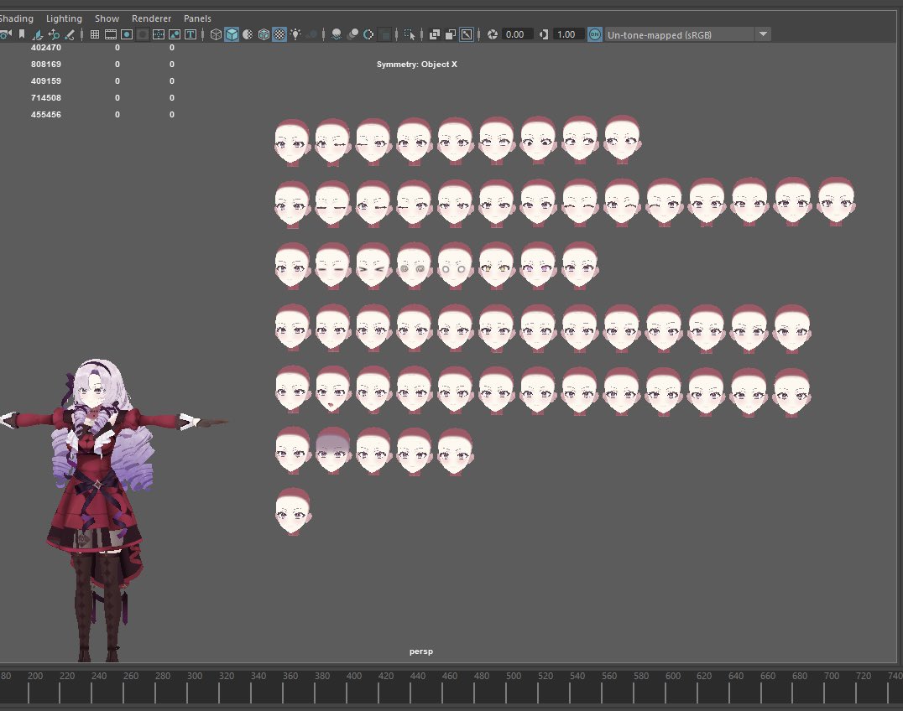The height and width of the screenshot is (711, 903).
Task: Click the X-Ray icon
Action: (435, 34)
